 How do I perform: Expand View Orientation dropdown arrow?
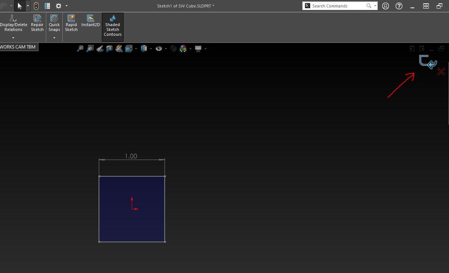pos(136,48)
